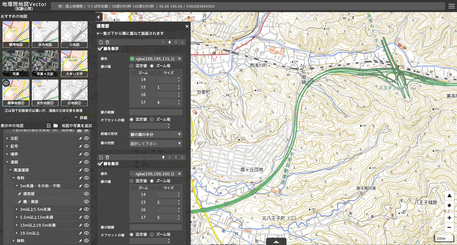Select 固定値 radio for the first 線の幅
The width and height of the screenshot is (457, 245).
[x=131, y=66]
